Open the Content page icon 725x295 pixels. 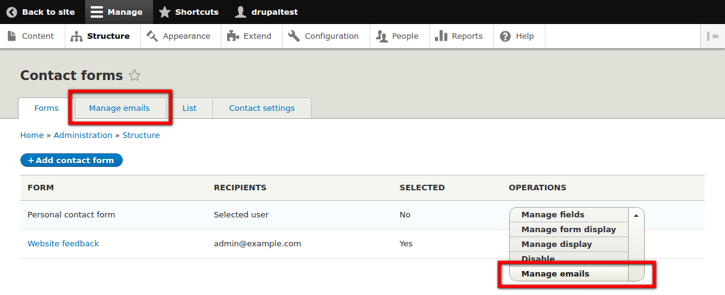click(x=12, y=36)
